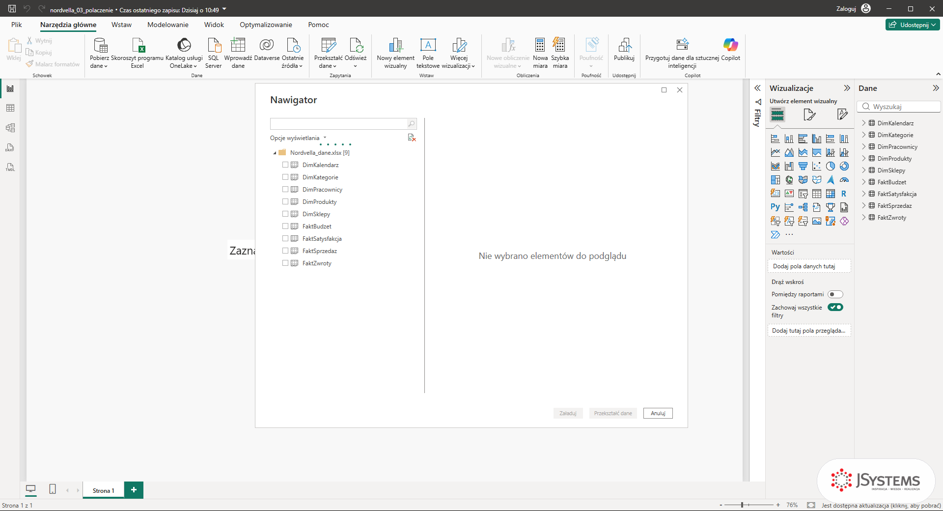Click the Odśwież icon
The width and height of the screenshot is (943, 511).
356,45
